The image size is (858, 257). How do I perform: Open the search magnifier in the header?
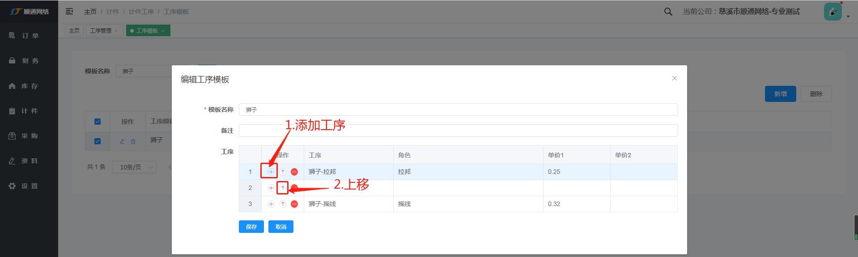click(668, 12)
